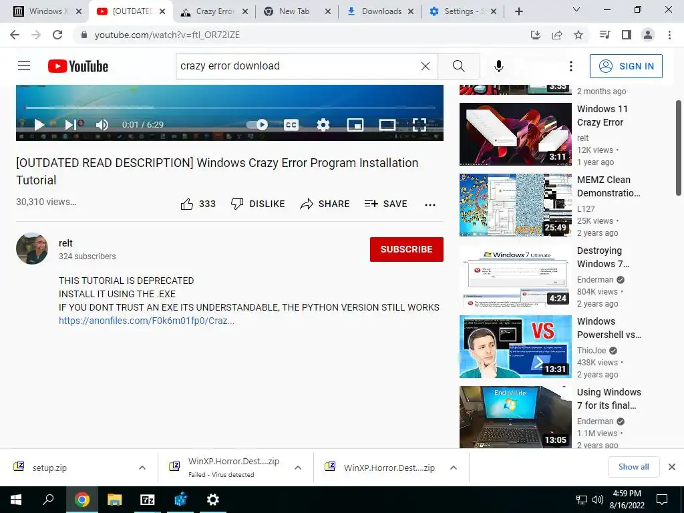This screenshot has height=513, width=684.
Task: Open File Explorer from taskbar
Action: point(115,500)
